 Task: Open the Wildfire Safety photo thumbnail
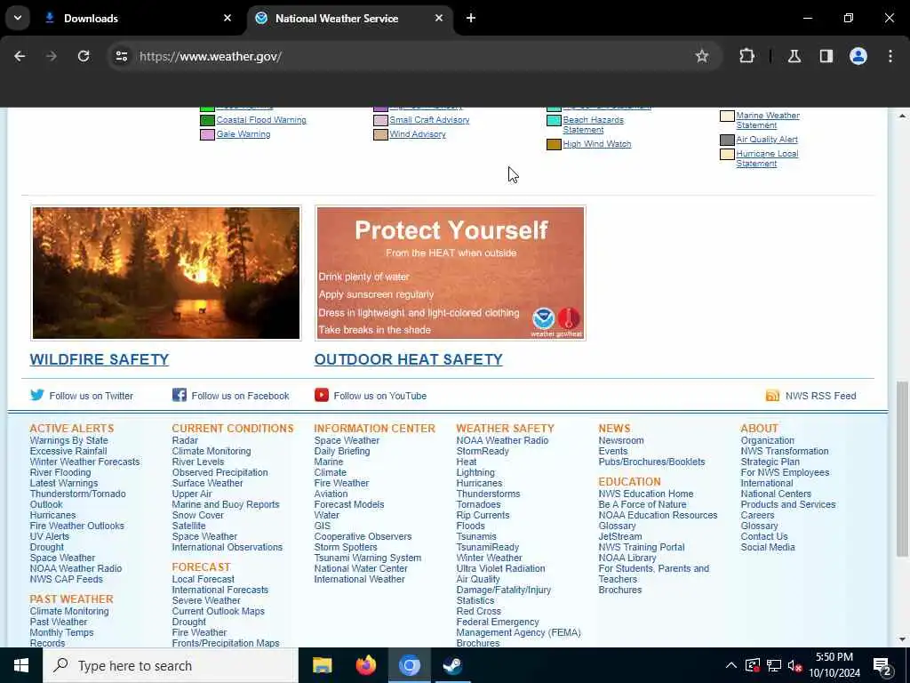point(166,273)
